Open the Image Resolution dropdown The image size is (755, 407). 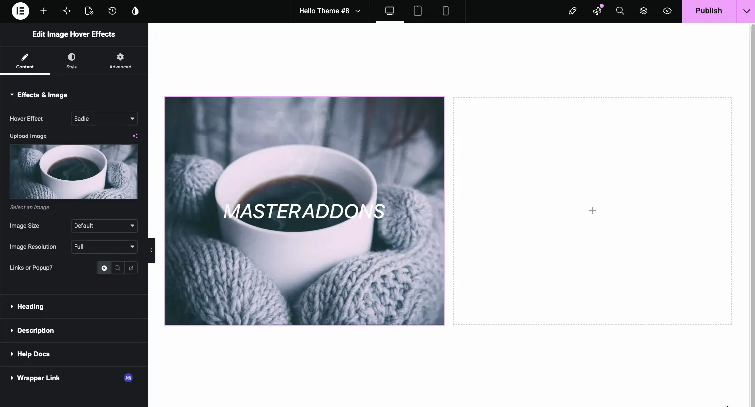click(x=104, y=247)
